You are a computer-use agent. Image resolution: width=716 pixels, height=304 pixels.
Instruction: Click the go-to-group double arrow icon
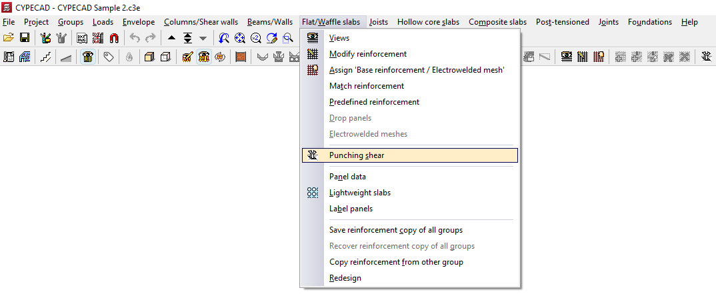(187, 39)
